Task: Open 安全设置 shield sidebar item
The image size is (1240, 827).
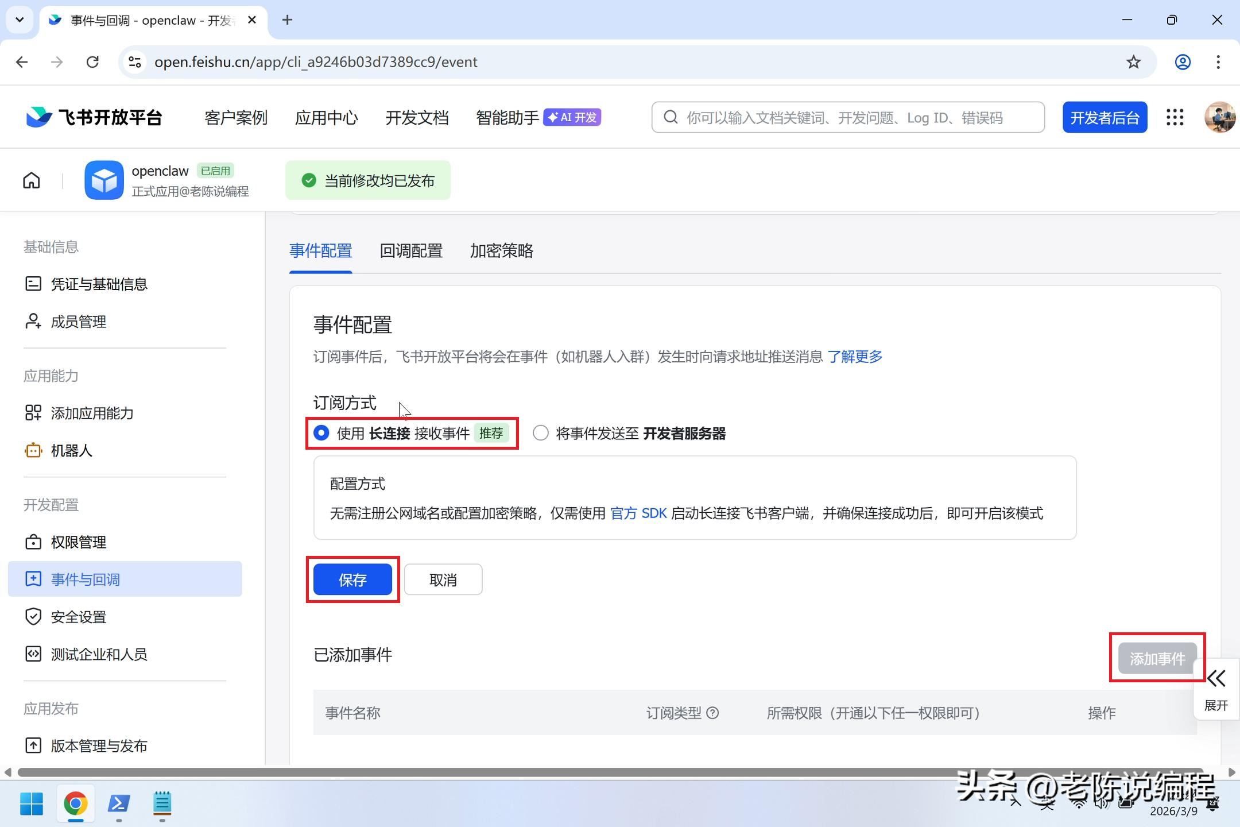Action: [x=78, y=617]
